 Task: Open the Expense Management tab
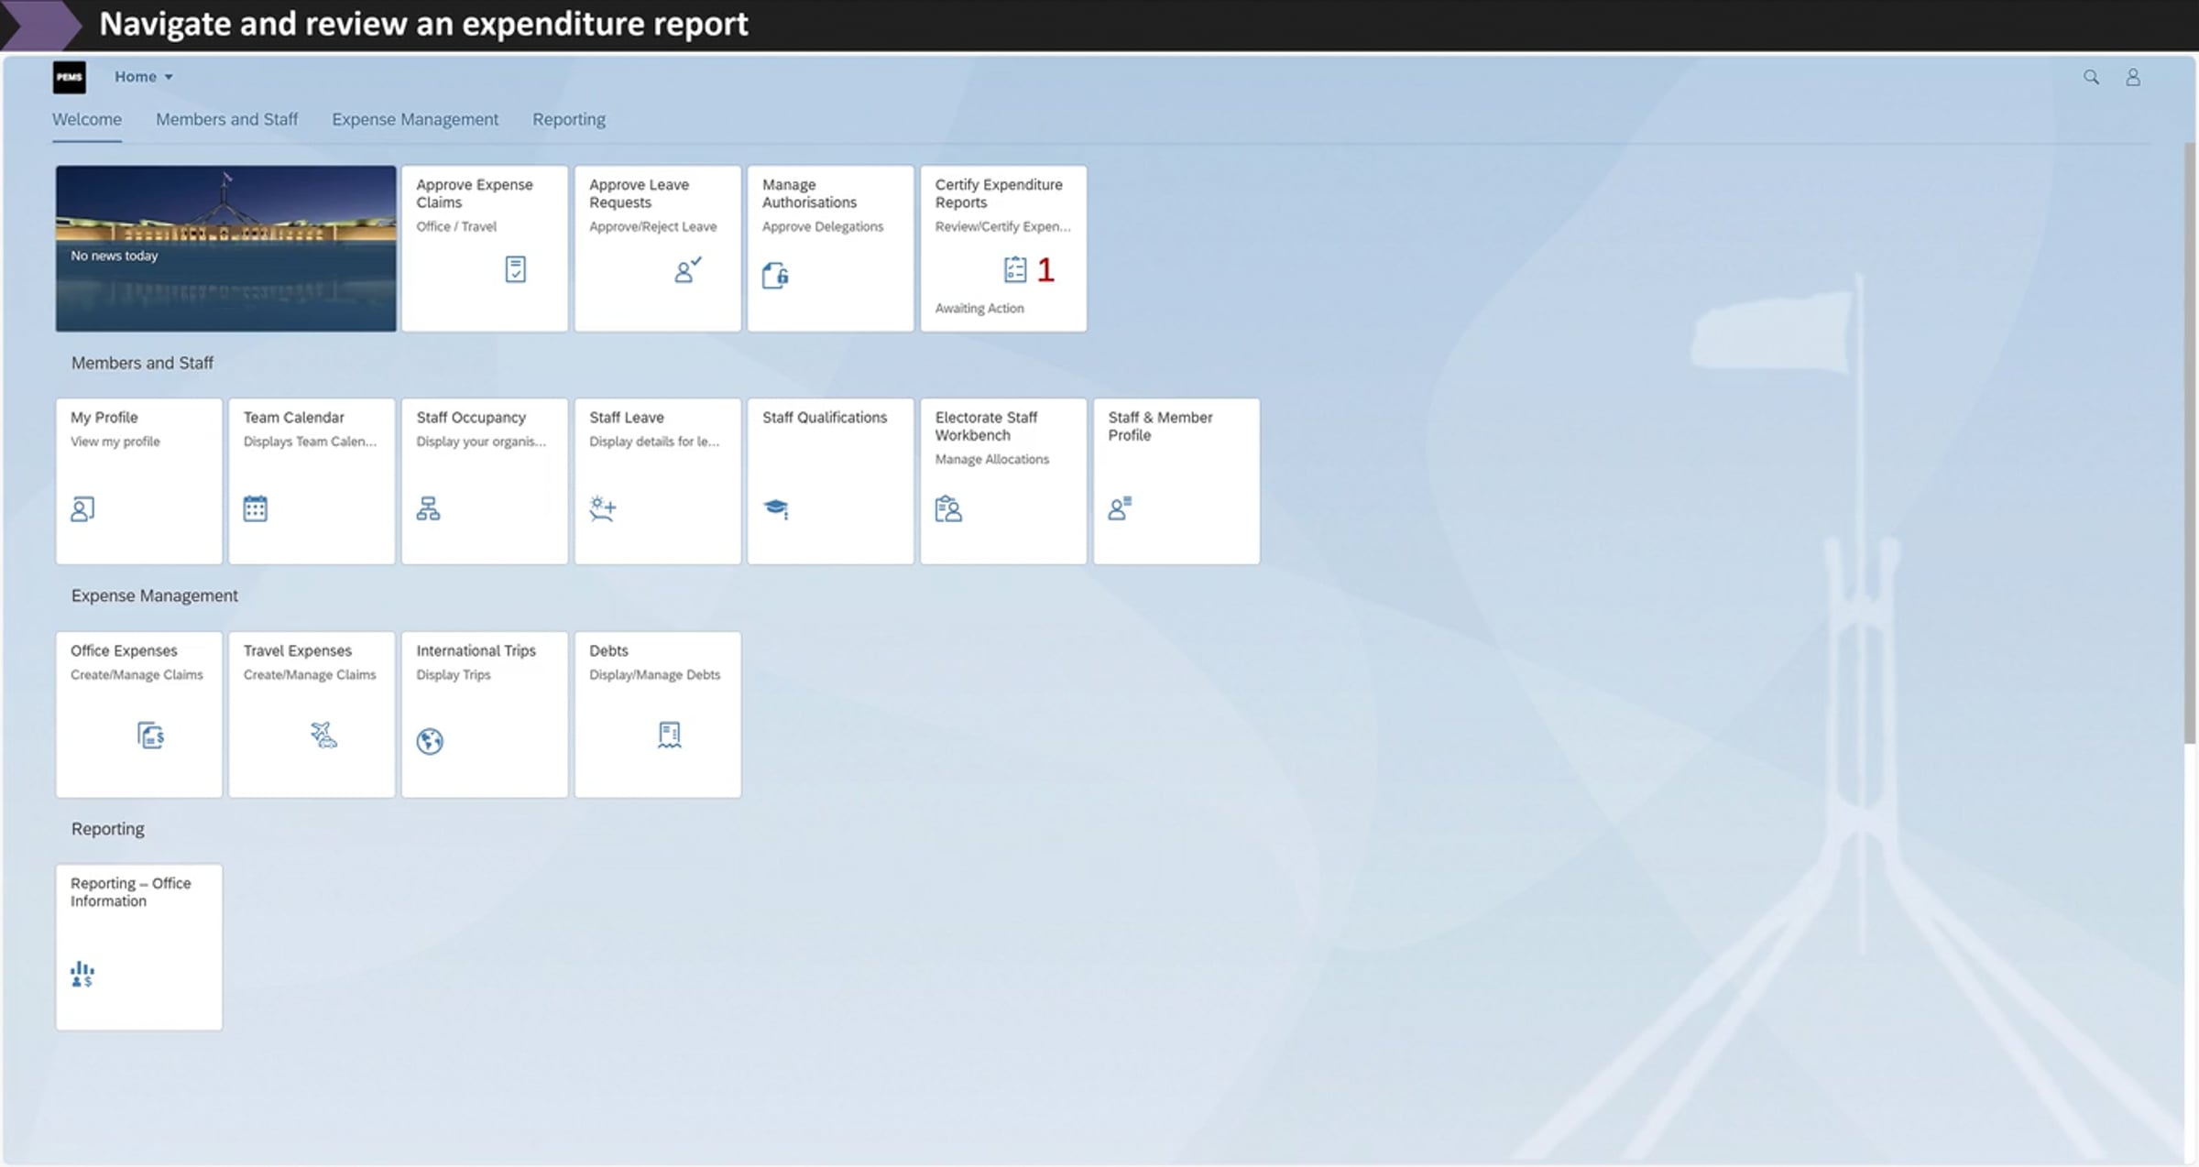tap(415, 119)
